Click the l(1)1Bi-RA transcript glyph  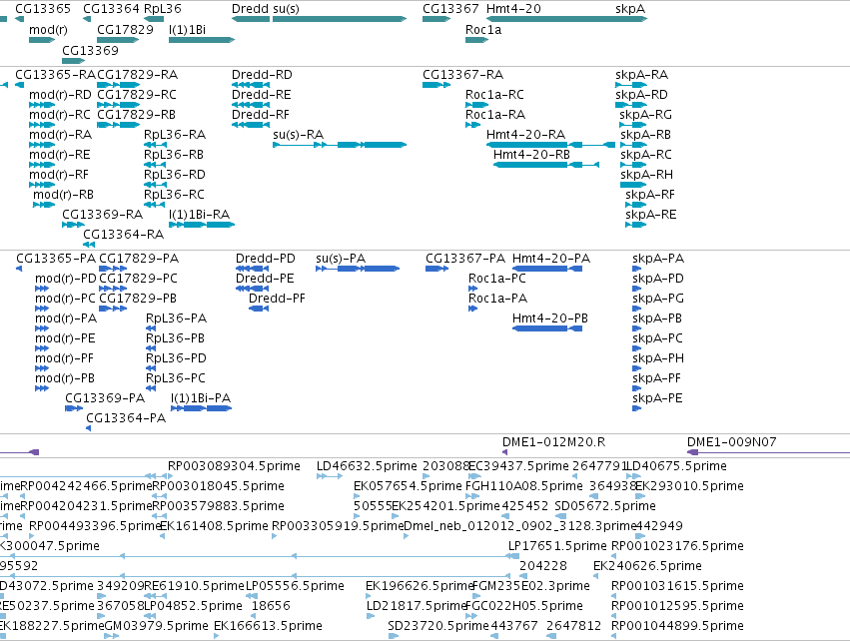tap(202, 225)
